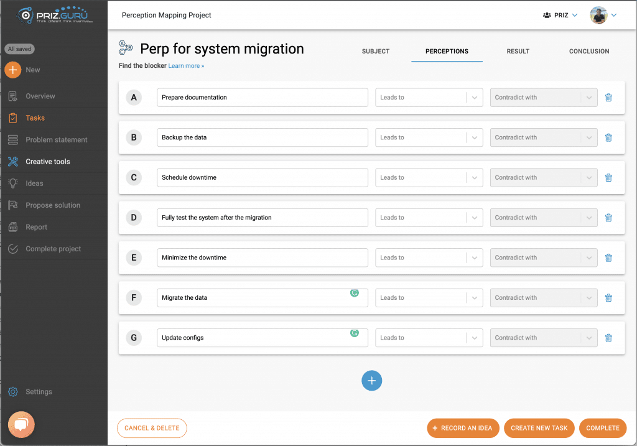The height and width of the screenshot is (446, 637).
Task: Open Settings gear in sidebar
Action: click(13, 392)
